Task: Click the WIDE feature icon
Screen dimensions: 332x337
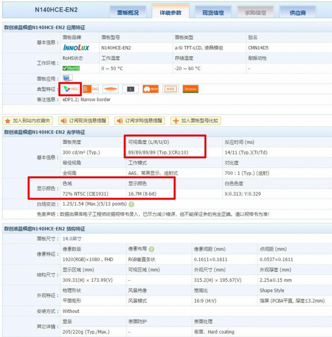Action: [x=171, y=89]
